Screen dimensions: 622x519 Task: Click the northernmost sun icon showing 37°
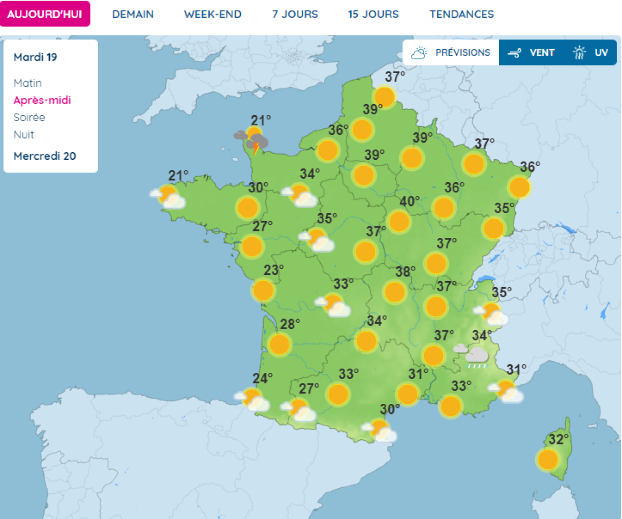click(x=384, y=96)
